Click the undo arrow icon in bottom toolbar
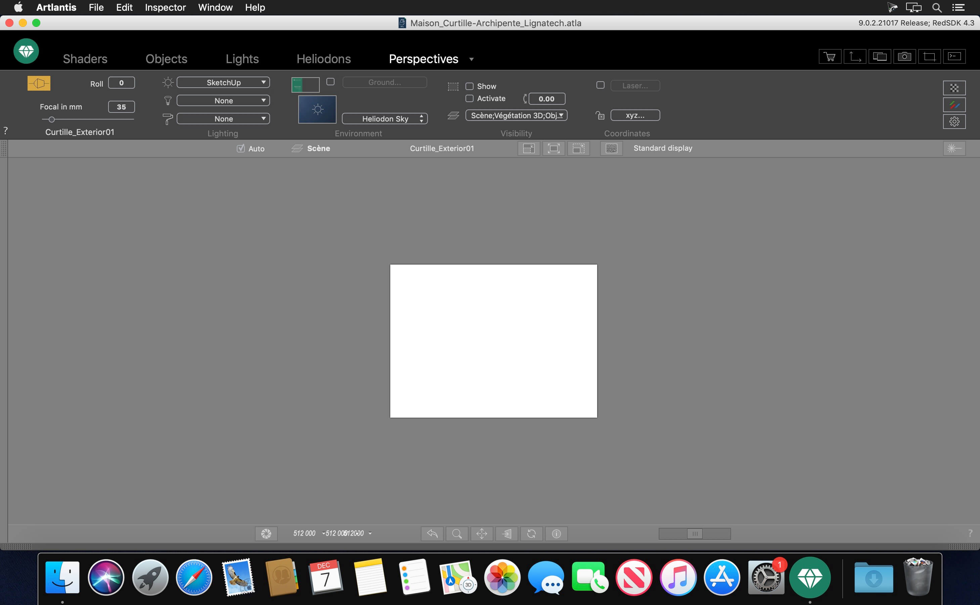The height and width of the screenshot is (605, 980). click(x=432, y=533)
